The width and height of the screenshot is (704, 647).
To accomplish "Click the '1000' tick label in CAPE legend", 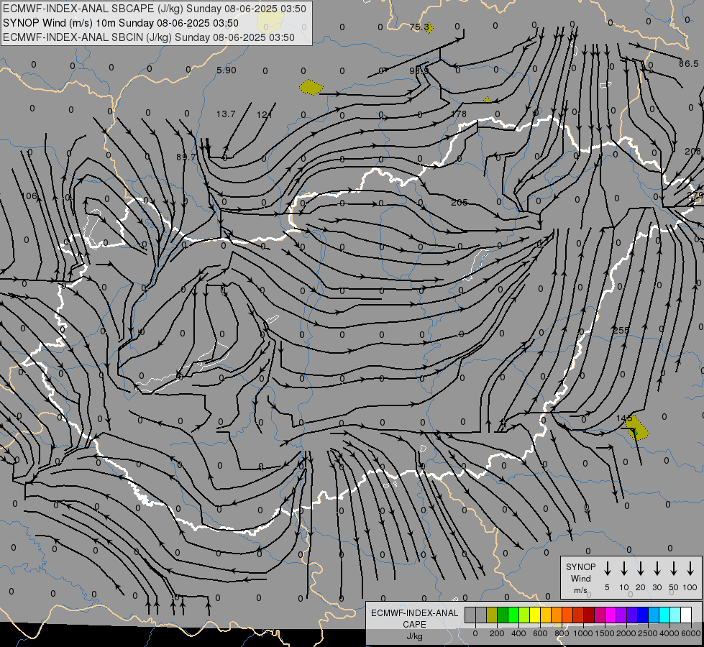I will [x=583, y=633].
